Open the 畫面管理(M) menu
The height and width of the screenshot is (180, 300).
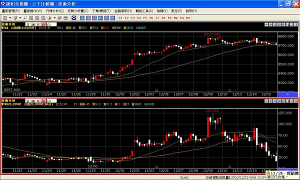(10, 11)
